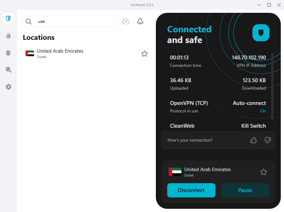Favorite United Arab Emirates in locations list
Image resolution: width=284 pixels, height=212 pixels.
[144, 54]
